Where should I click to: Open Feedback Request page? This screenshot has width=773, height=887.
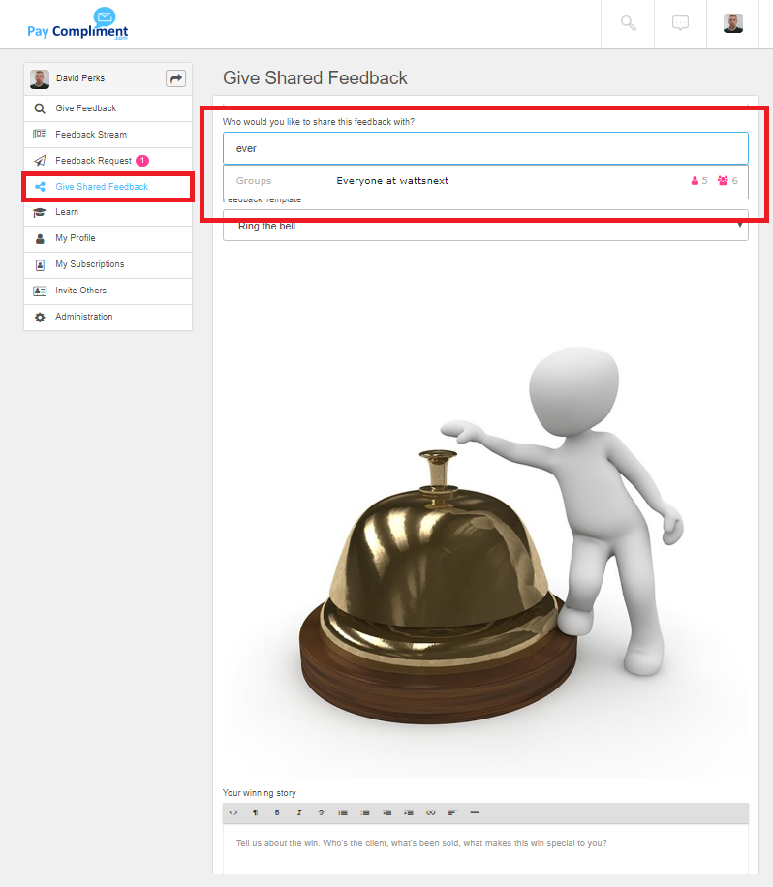108,161
